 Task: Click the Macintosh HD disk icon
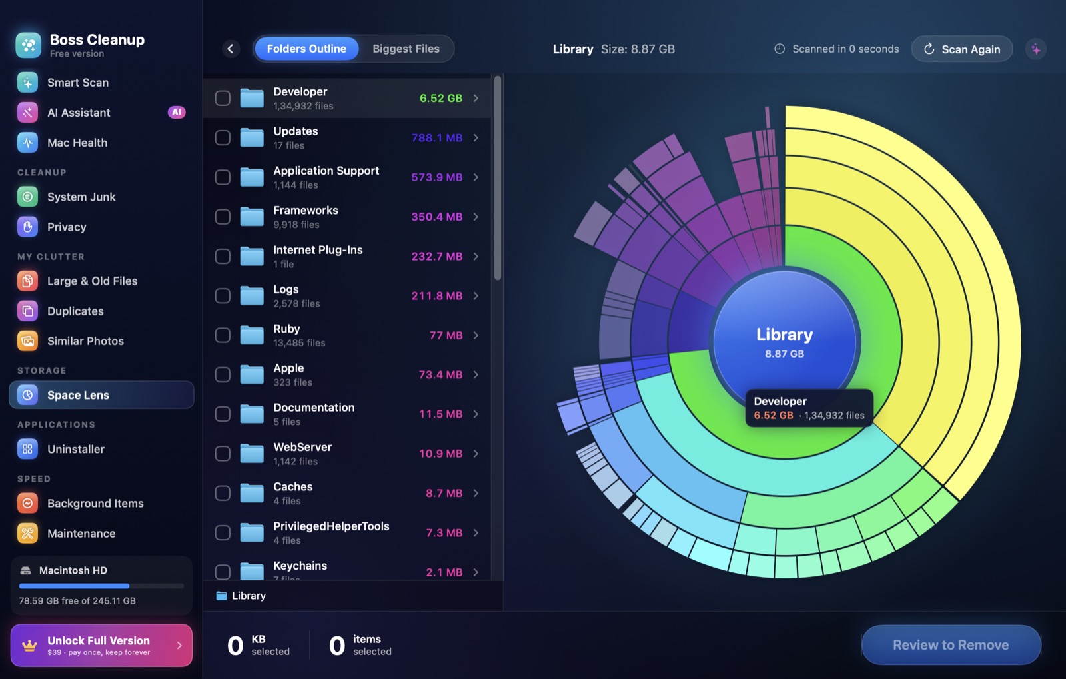26,570
